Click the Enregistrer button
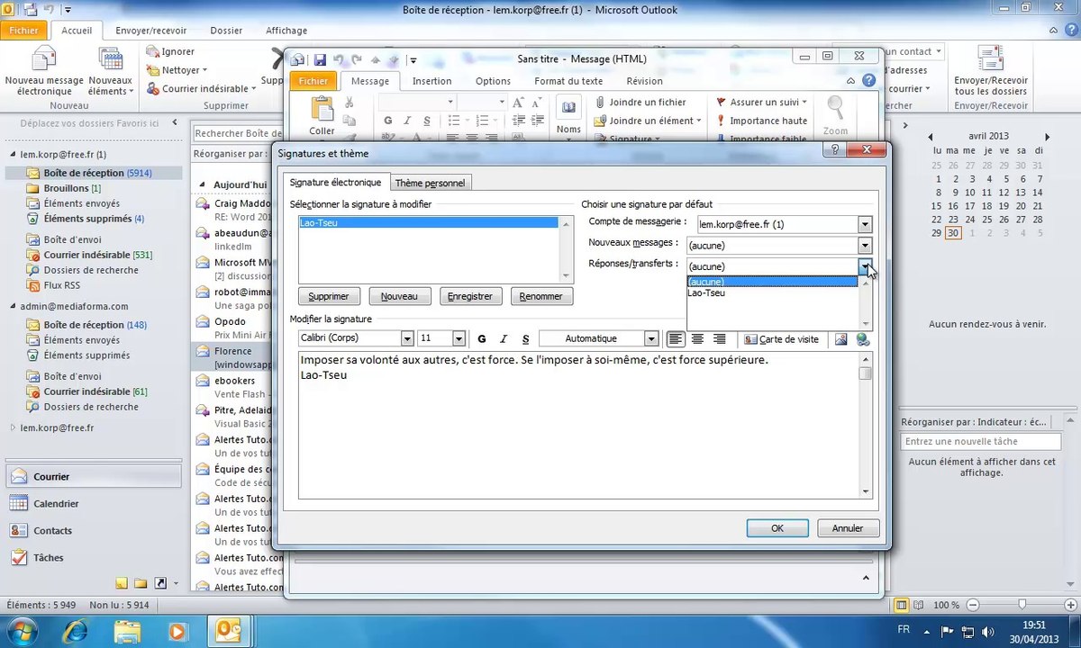Image resolution: width=1081 pixels, height=648 pixels. point(470,296)
